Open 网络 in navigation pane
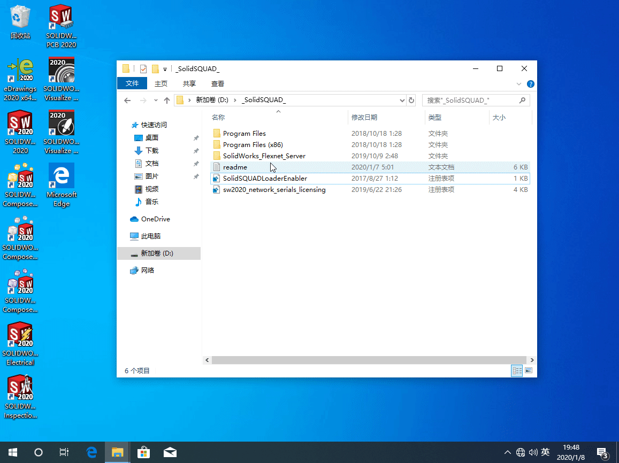The width and height of the screenshot is (619, 463). coord(142,270)
